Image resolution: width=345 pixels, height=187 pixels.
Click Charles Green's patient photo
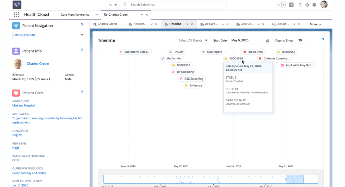(x=18, y=64)
